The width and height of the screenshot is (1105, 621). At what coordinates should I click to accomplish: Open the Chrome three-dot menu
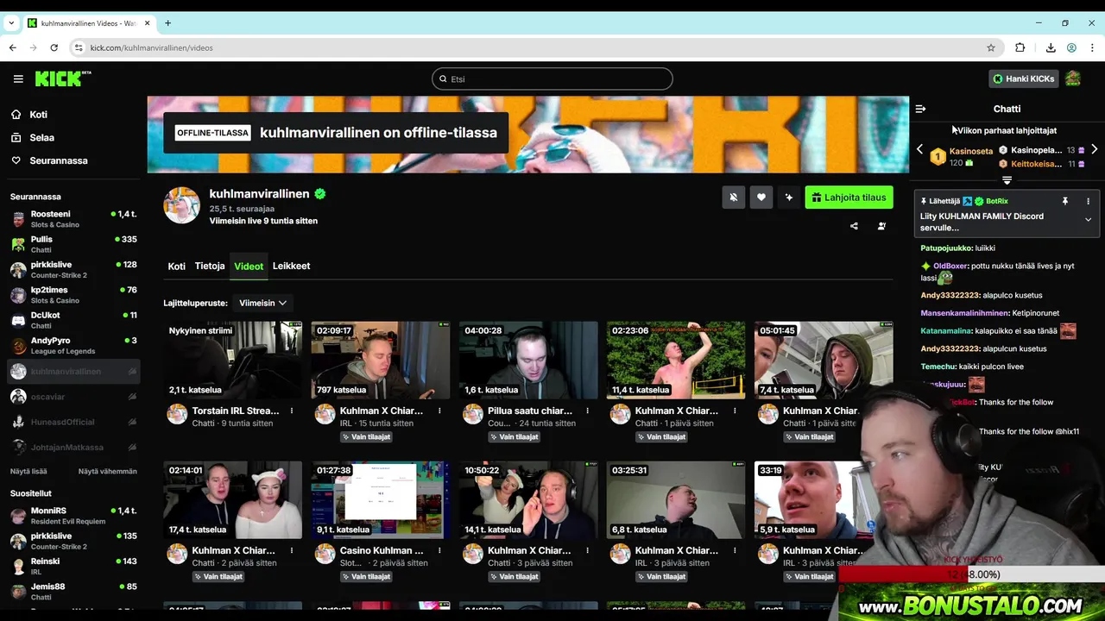click(1092, 47)
